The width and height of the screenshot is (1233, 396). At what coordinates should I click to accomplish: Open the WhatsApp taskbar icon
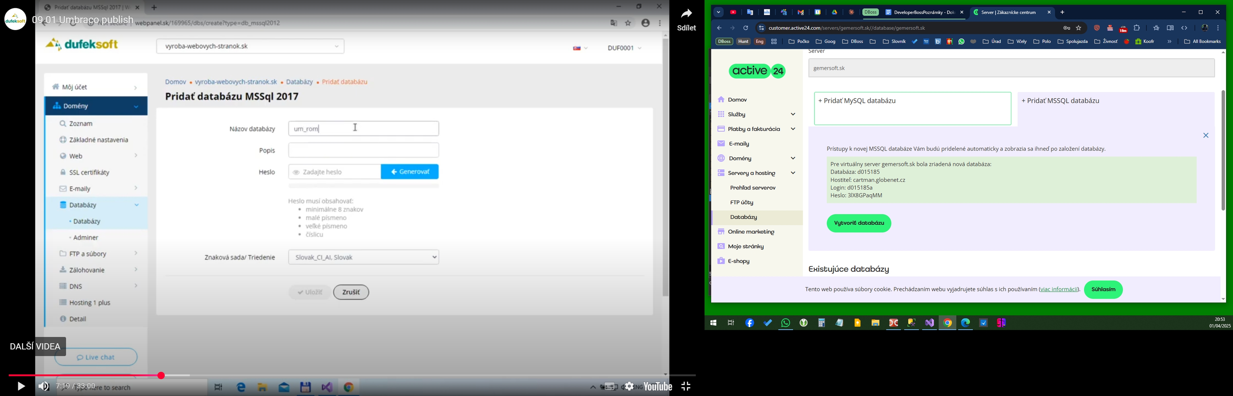(785, 323)
